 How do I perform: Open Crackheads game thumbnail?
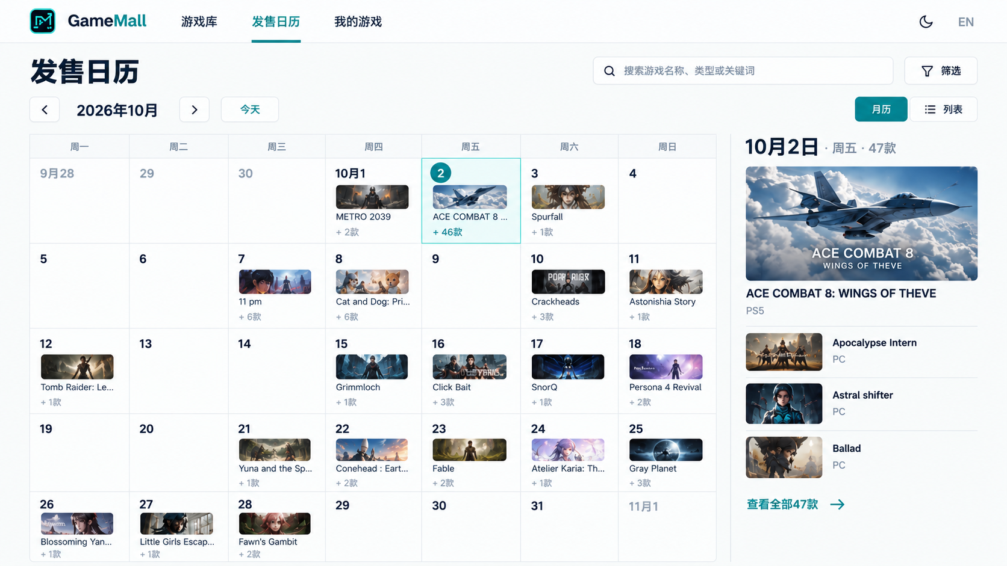coord(568,281)
